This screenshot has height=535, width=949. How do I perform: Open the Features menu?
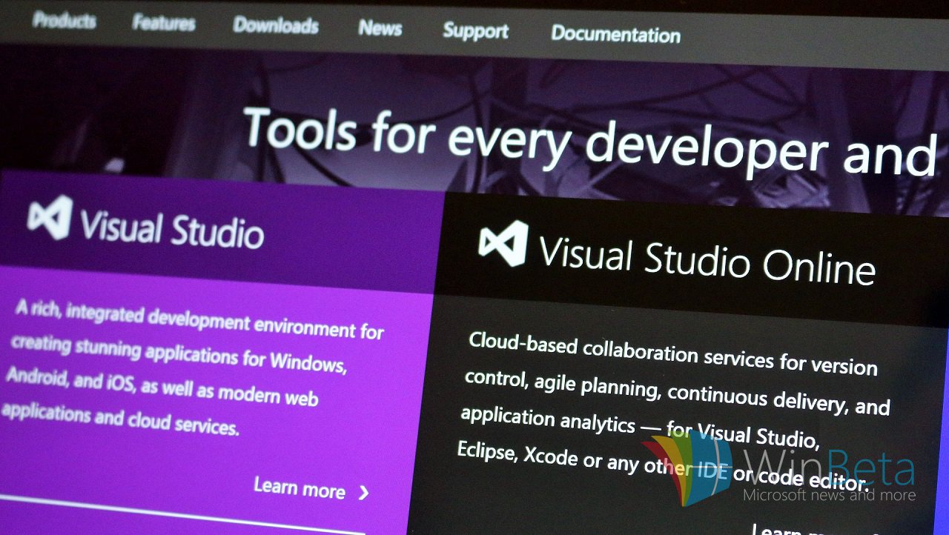pyautogui.click(x=163, y=23)
